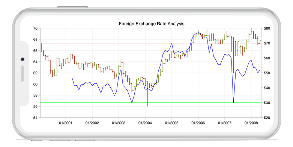Click the left axis label 58

pyautogui.click(x=36, y=95)
